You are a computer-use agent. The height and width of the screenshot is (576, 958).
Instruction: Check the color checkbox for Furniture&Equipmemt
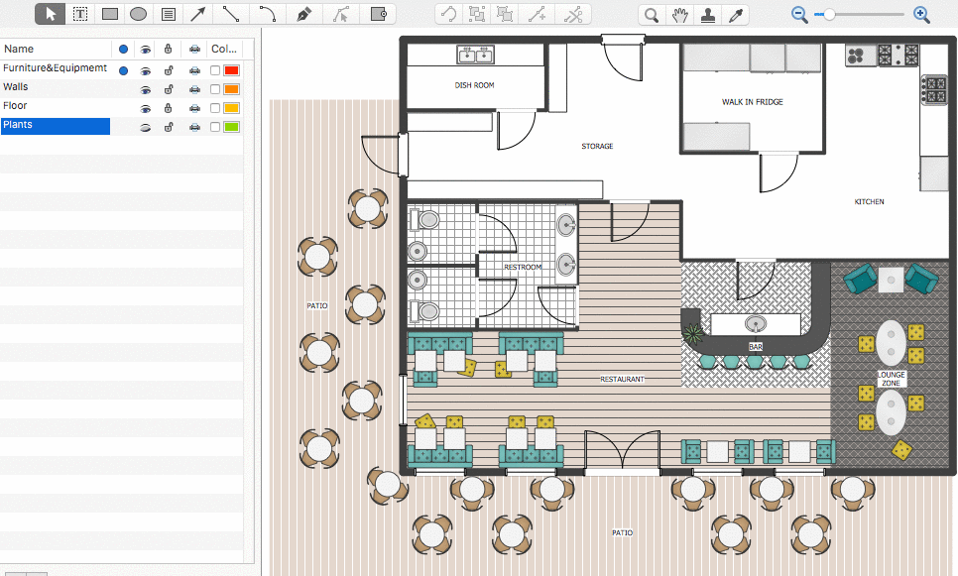(x=215, y=70)
